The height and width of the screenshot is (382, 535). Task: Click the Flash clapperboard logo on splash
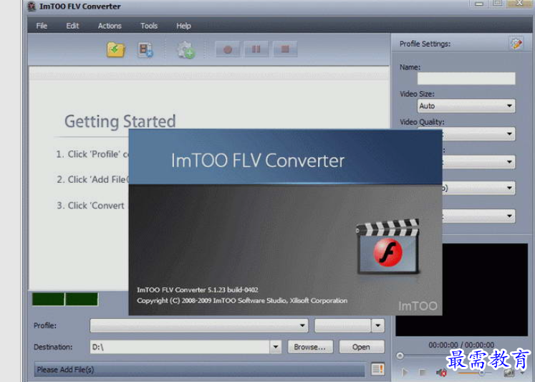pyautogui.click(x=388, y=247)
